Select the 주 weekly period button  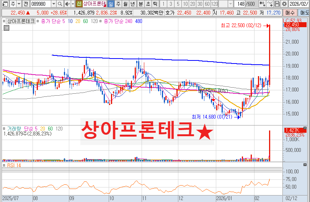point(118,4)
